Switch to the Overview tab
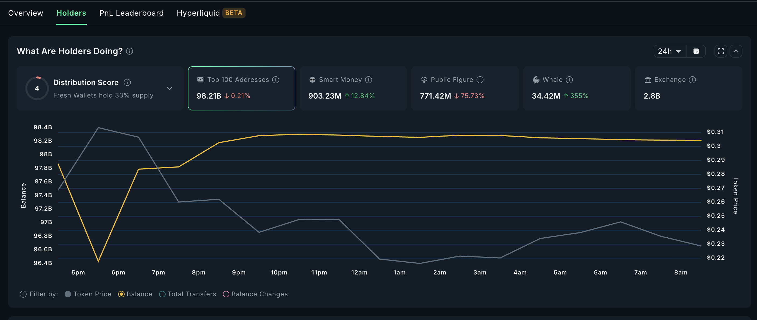 pos(26,13)
